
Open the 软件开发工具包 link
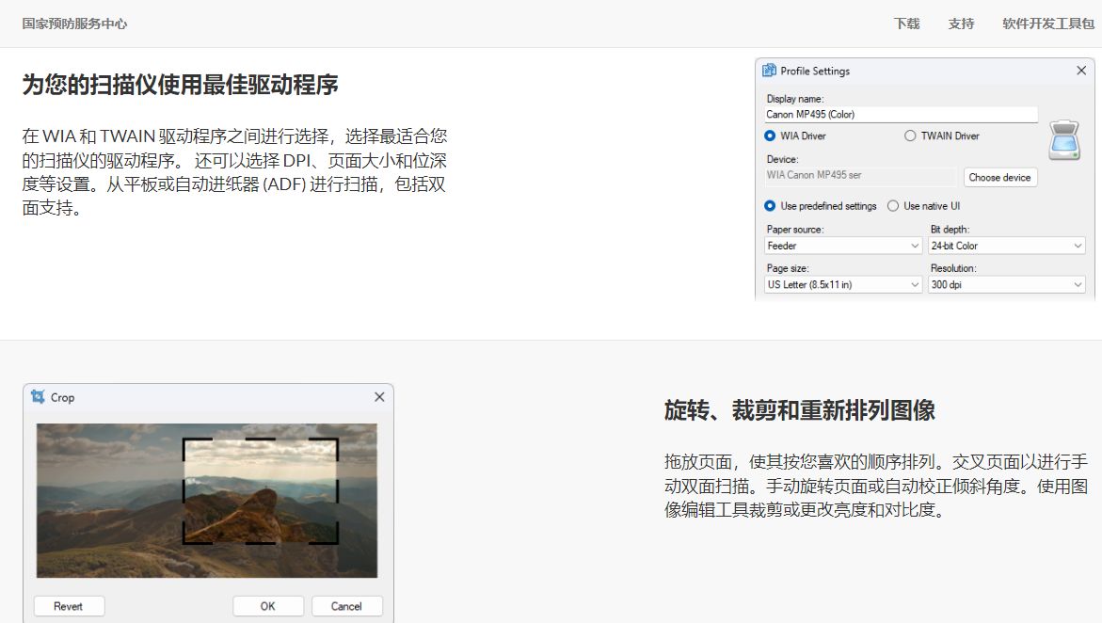click(x=1047, y=24)
